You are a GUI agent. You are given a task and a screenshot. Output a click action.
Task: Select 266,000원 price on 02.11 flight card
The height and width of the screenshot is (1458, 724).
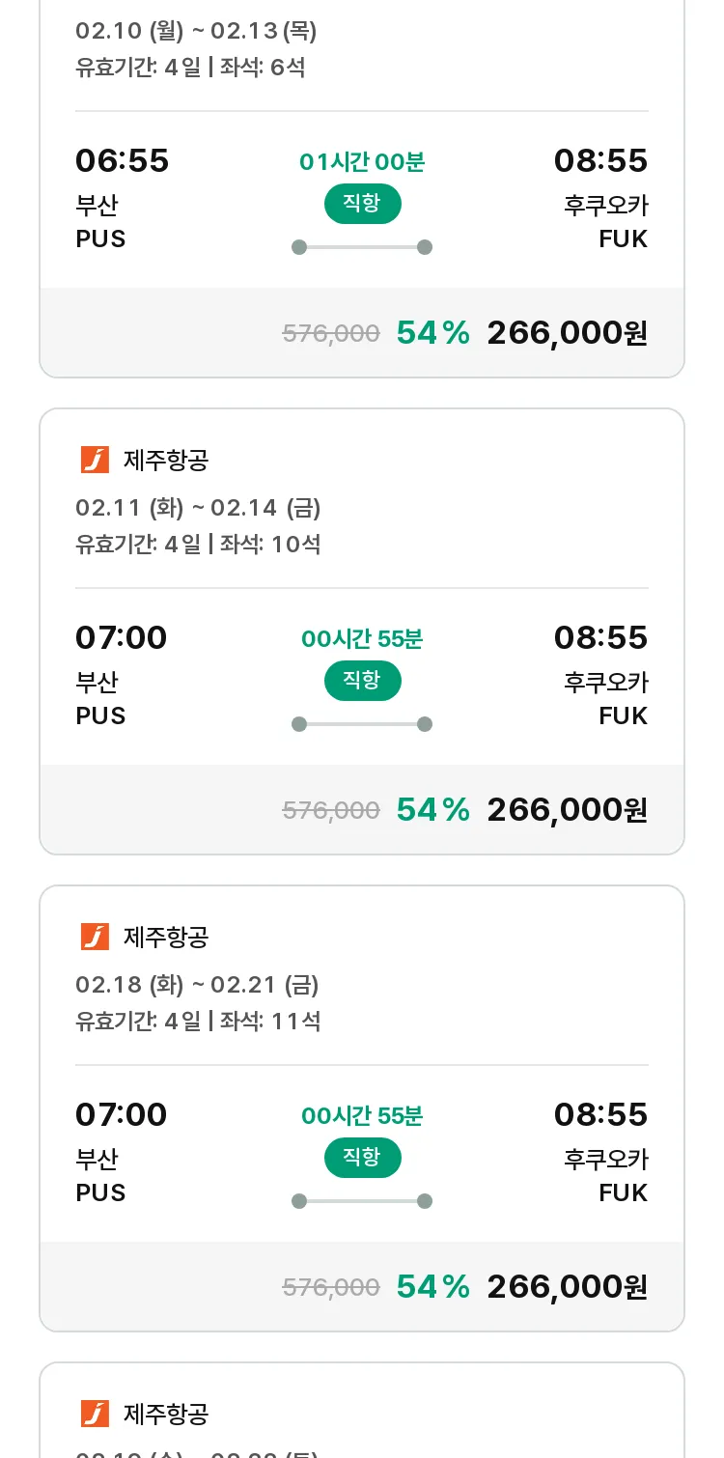pyautogui.click(x=567, y=810)
